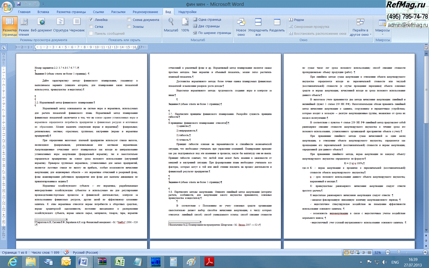This screenshot has width=429, height=268.
Task: Split the window (Разделить)
Action: click(277, 25)
